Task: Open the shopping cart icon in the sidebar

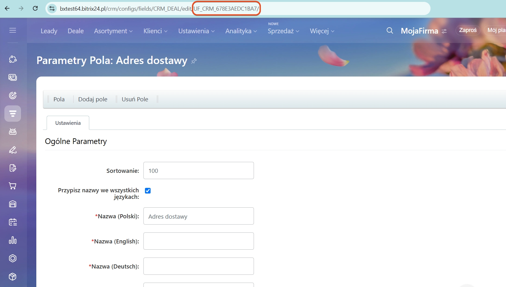Action: [13, 186]
